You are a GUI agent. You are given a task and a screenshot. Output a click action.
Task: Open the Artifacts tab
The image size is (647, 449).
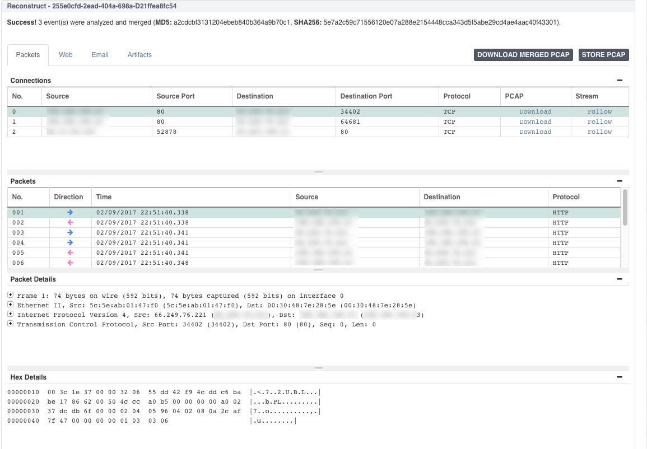(x=139, y=55)
